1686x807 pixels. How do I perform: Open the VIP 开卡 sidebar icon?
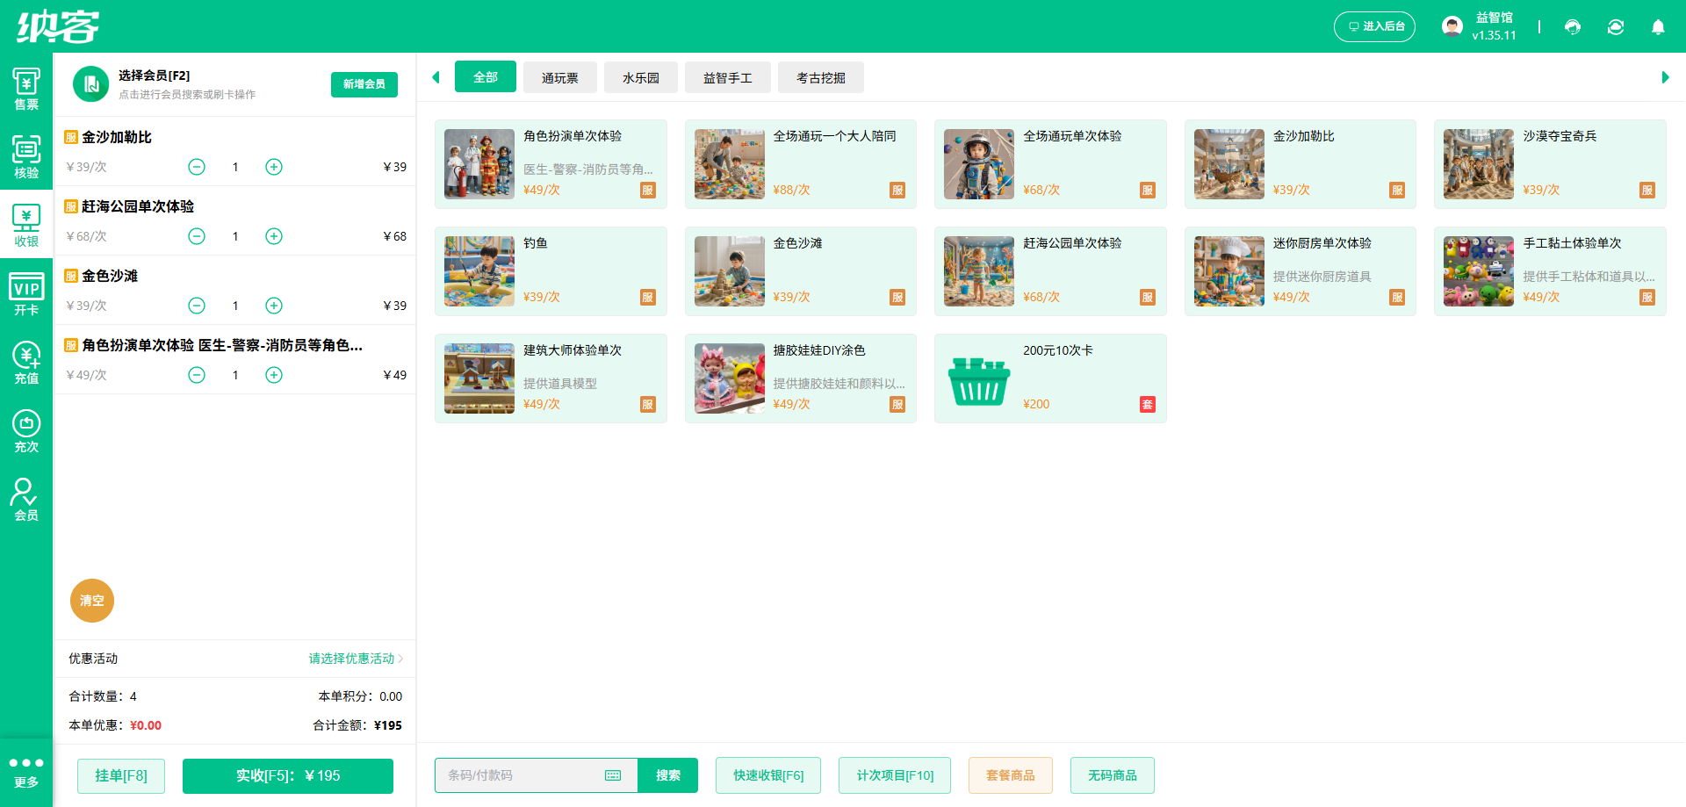coord(26,293)
